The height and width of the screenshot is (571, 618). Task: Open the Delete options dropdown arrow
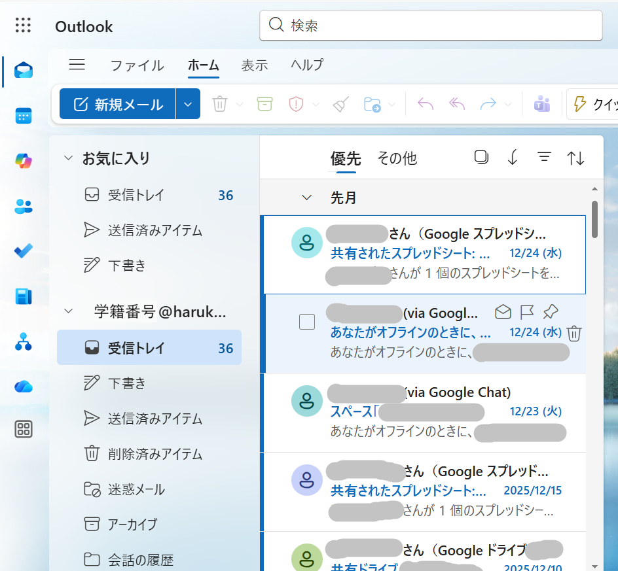(x=240, y=105)
